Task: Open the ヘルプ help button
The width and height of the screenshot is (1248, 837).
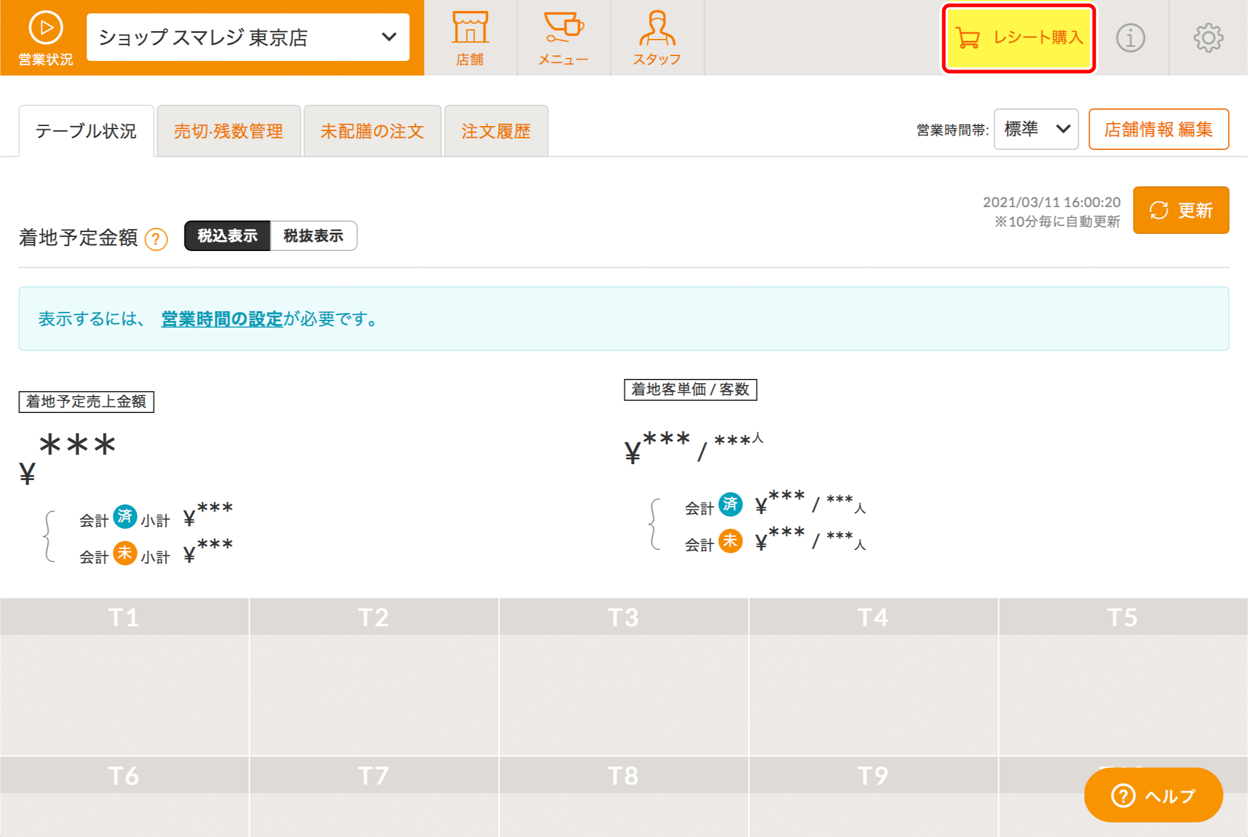Action: (x=1153, y=795)
